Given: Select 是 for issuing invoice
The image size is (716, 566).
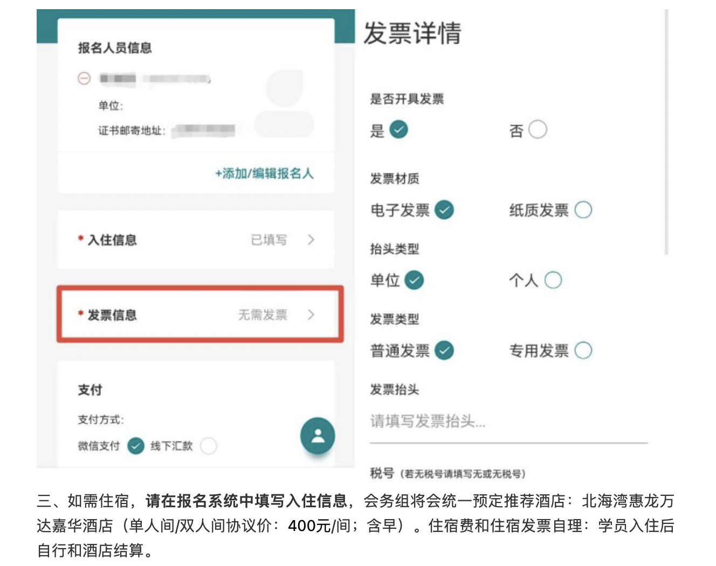Looking at the screenshot, I should (398, 129).
